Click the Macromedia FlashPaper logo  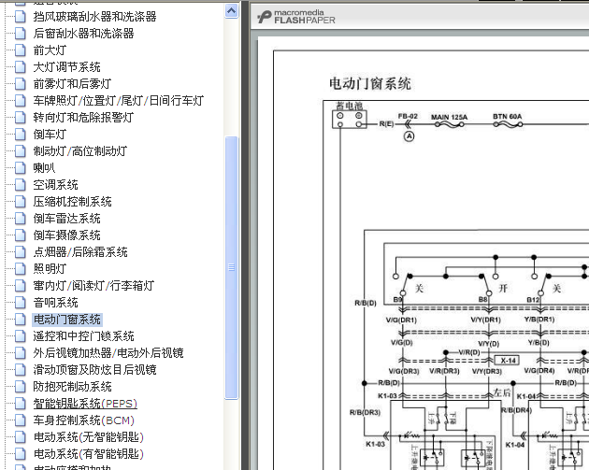click(x=296, y=17)
